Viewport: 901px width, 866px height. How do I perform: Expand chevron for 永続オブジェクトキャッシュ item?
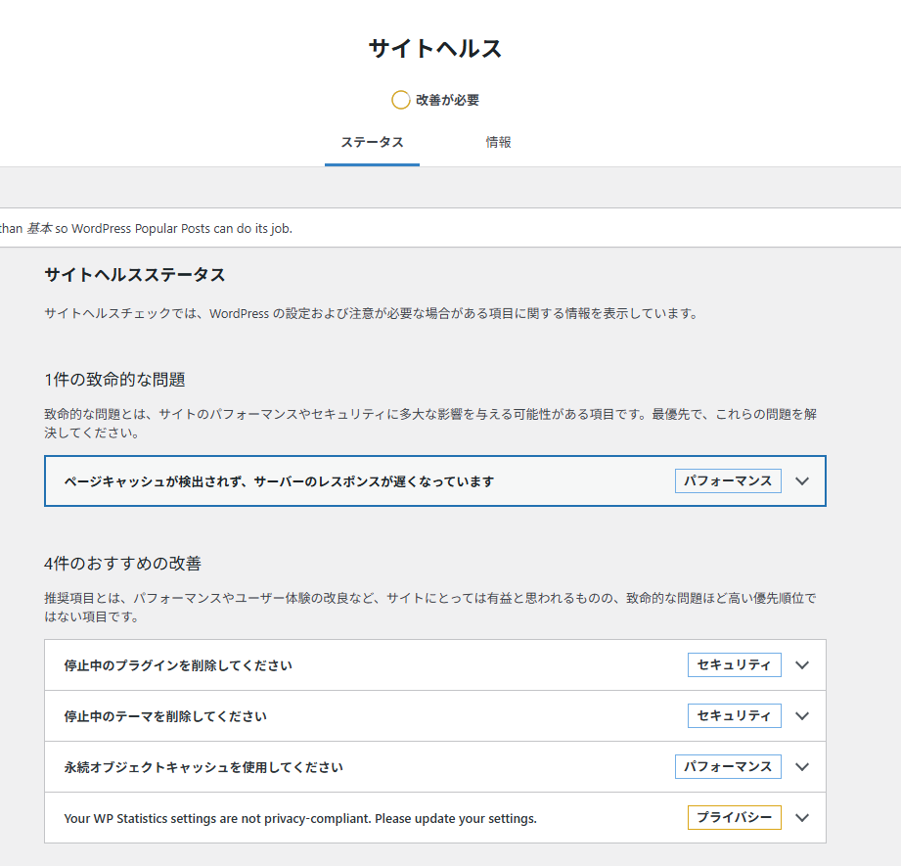802,766
